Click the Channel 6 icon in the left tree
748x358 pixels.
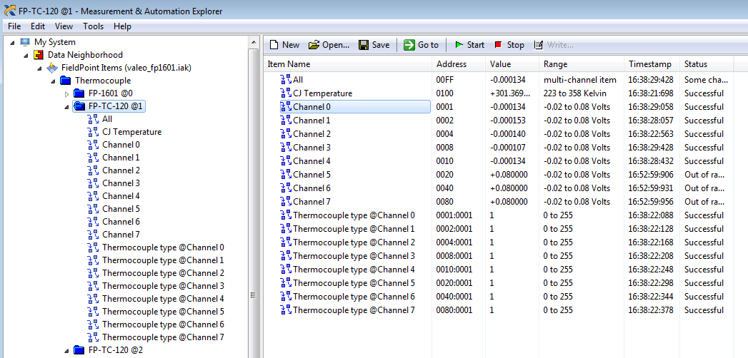point(93,222)
